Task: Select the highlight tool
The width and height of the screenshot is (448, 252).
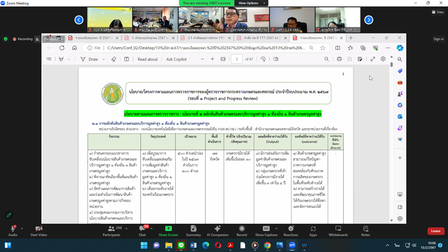Action: (61, 59)
